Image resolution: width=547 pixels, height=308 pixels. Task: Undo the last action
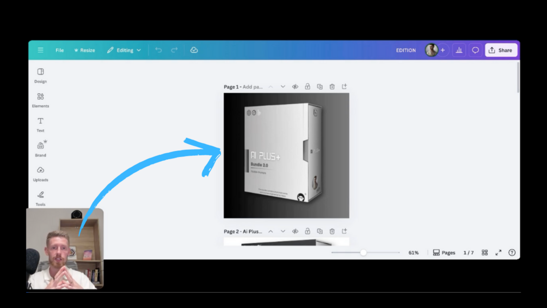tap(158, 50)
